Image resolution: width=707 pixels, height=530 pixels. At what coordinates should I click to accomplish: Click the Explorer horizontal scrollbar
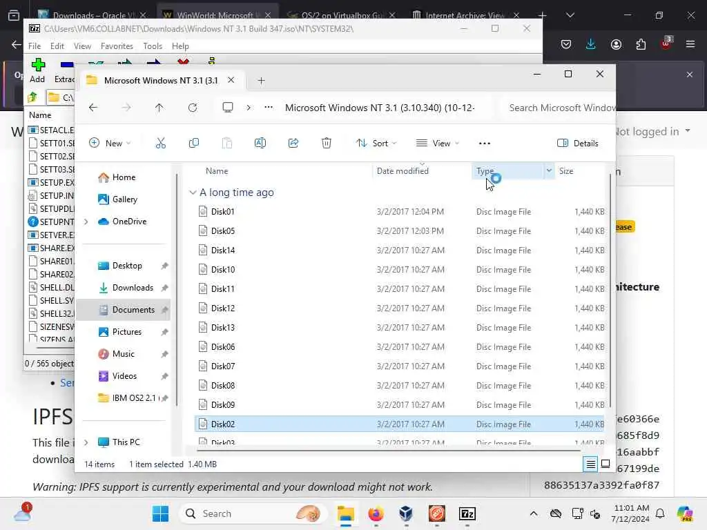point(388,449)
